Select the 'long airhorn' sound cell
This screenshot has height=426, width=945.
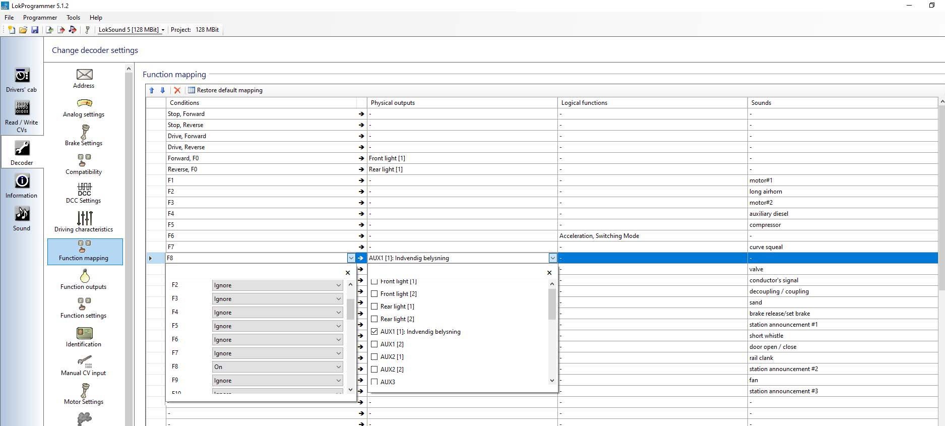(x=843, y=192)
